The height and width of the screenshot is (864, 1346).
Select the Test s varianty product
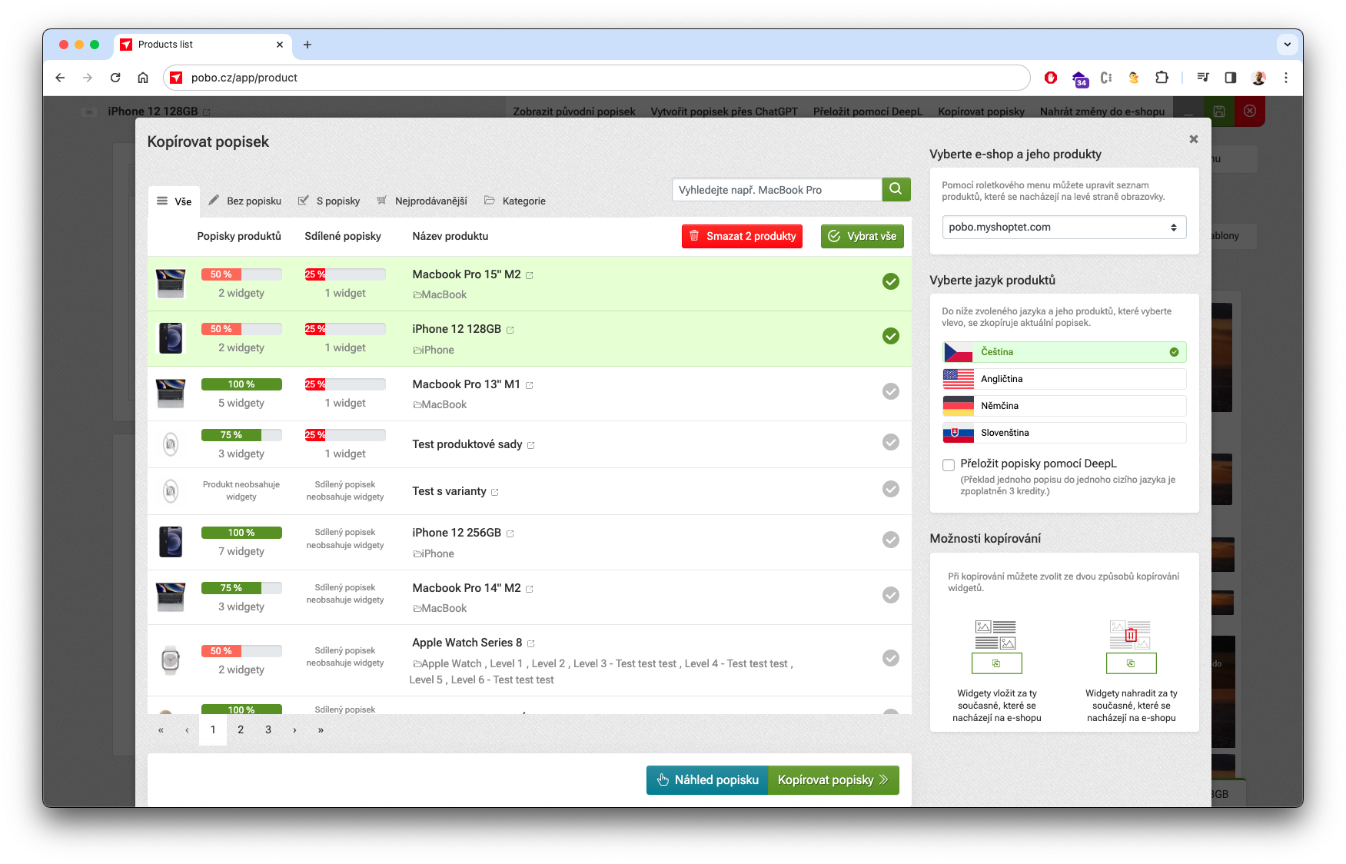click(x=891, y=489)
